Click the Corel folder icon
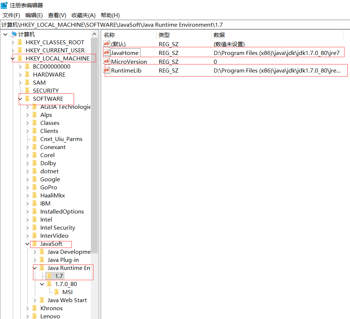Viewport: 350px width, 319px height. (x=34, y=155)
